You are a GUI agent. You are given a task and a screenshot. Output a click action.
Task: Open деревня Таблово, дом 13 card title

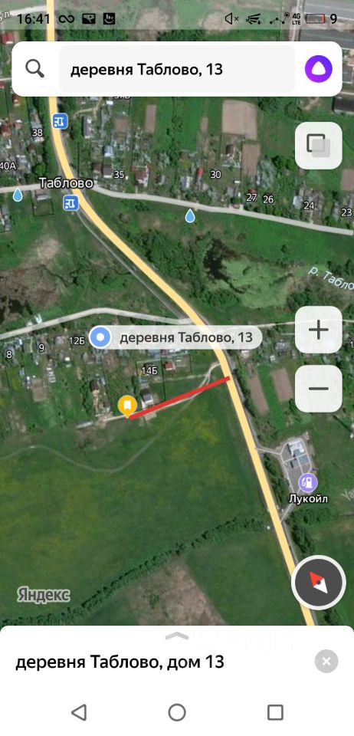tap(120, 662)
